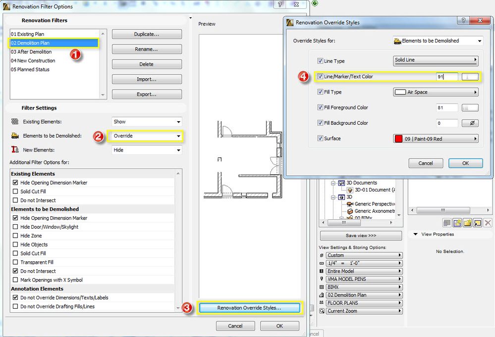The width and height of the screenshot is (495, 337).
Task: Enable the Hide Zone checkbox
Action: 15,236
